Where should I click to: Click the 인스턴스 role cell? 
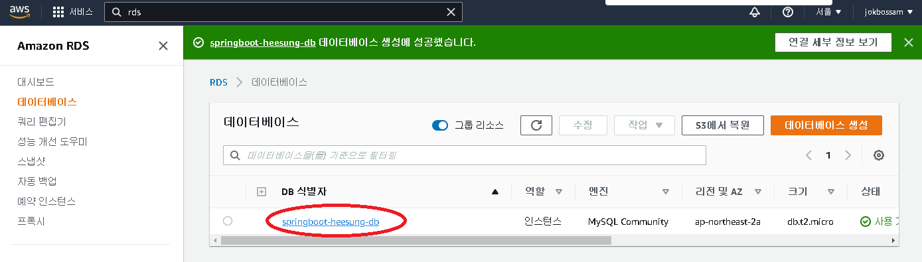tap(543, 222)
